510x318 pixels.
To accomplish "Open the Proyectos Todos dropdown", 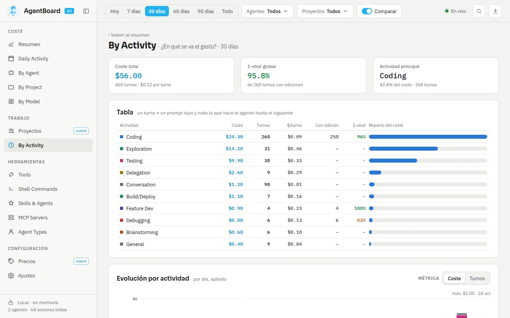I will [x=325, y=11].
